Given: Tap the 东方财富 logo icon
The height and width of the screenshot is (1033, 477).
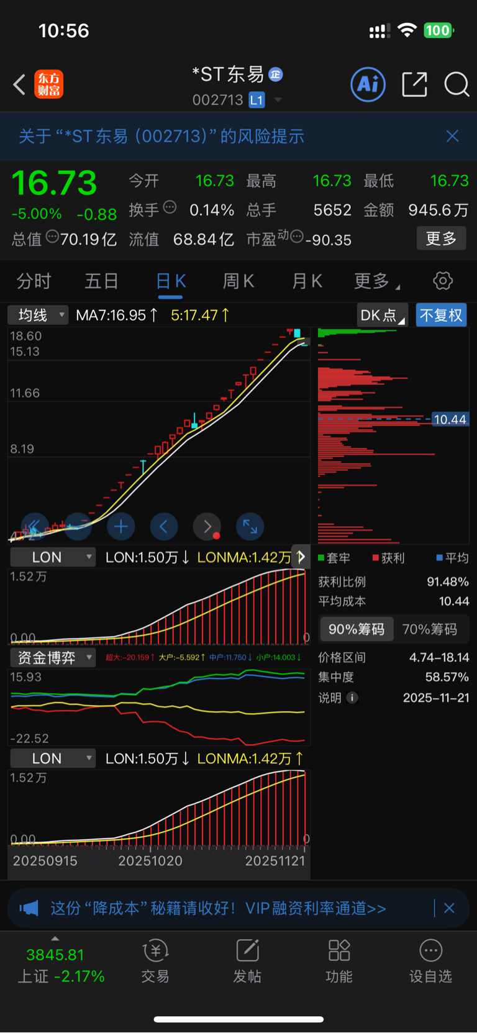Looking at the screenshot, I should pos(49,84).
